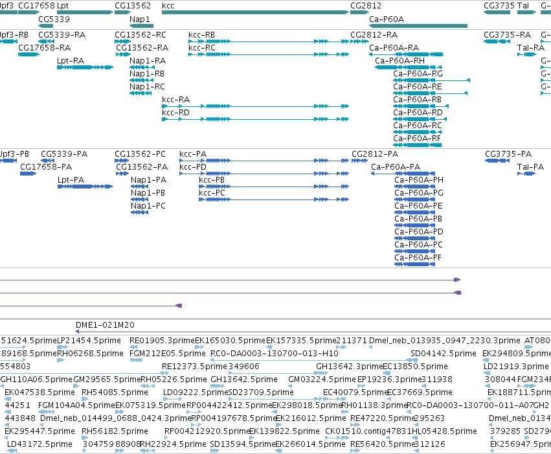Select the kcc-PD protein label

193,167
